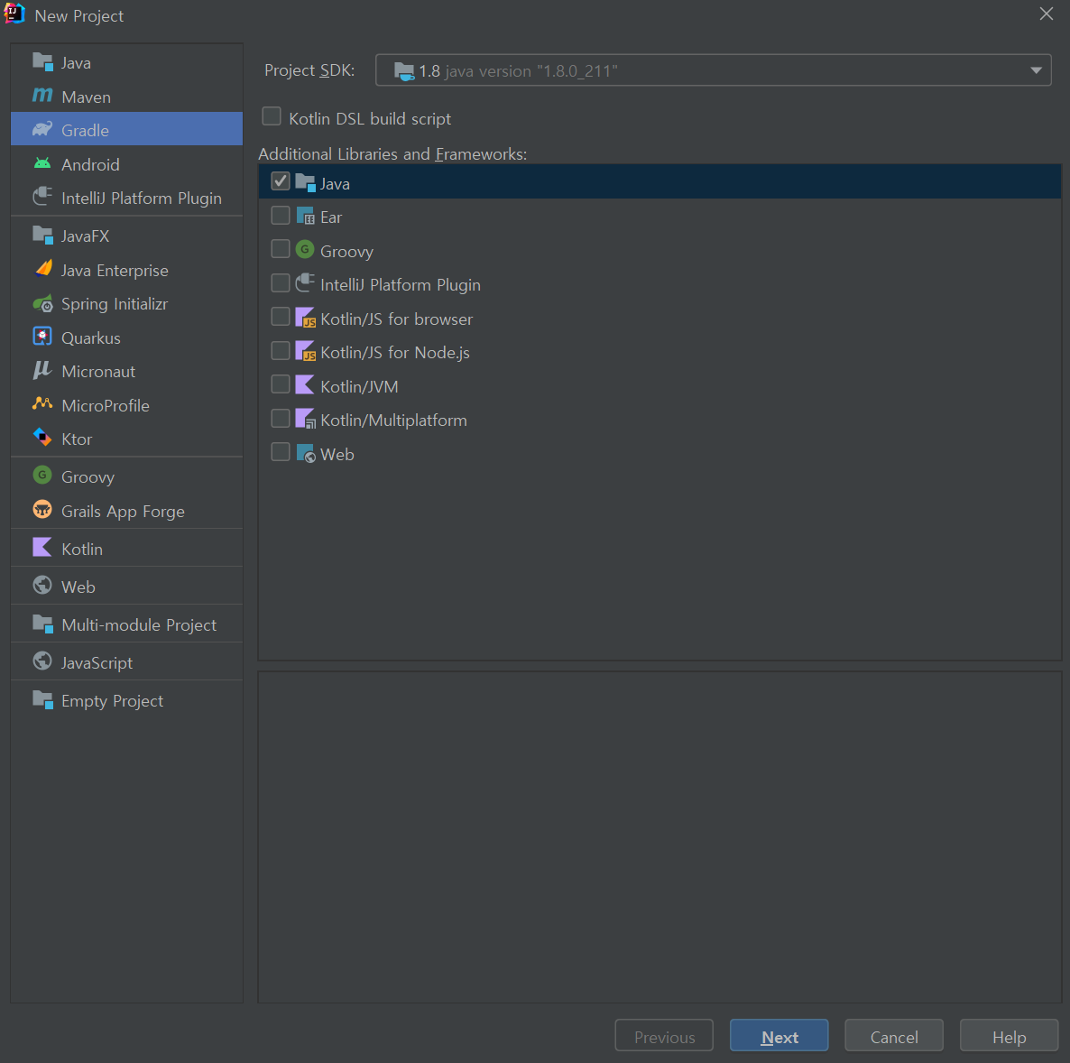Select JavaFX project type label
This screenshot has height=1063, width=1070.
(85, 236)
